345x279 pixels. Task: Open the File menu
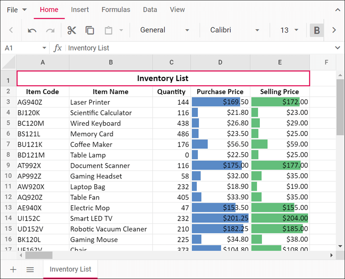coord(17,10)
